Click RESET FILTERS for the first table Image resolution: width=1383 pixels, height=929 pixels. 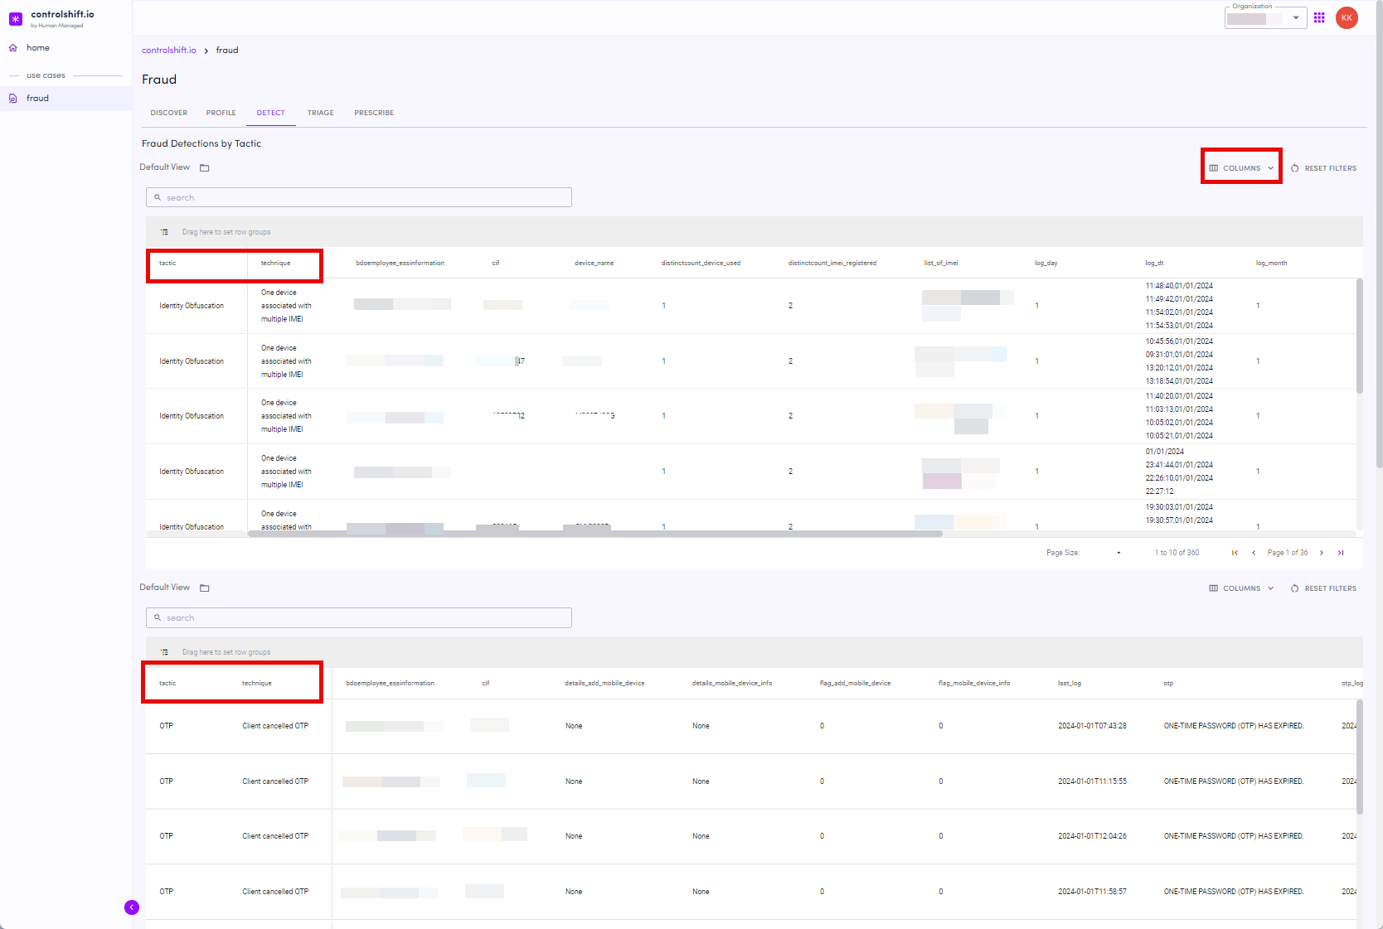[1324, 168]
